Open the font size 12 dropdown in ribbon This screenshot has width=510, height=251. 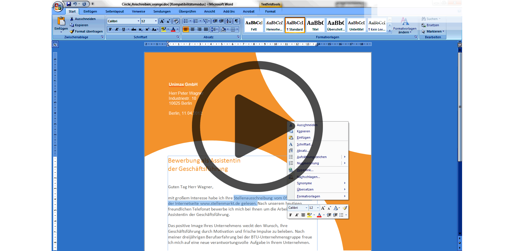[156, 21]
